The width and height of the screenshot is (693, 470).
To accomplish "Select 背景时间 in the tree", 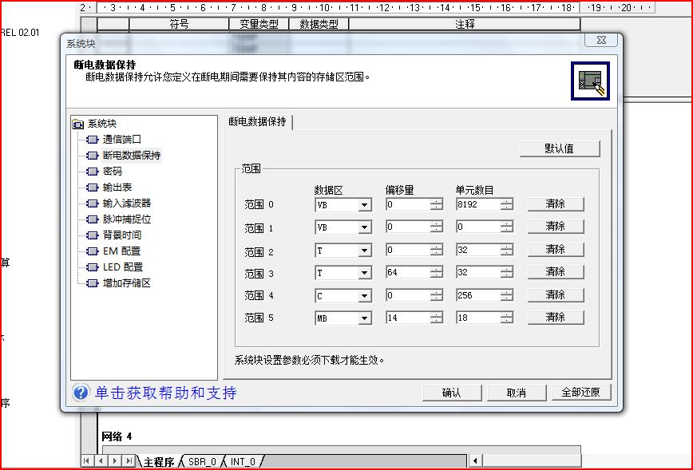I will 121,235.
